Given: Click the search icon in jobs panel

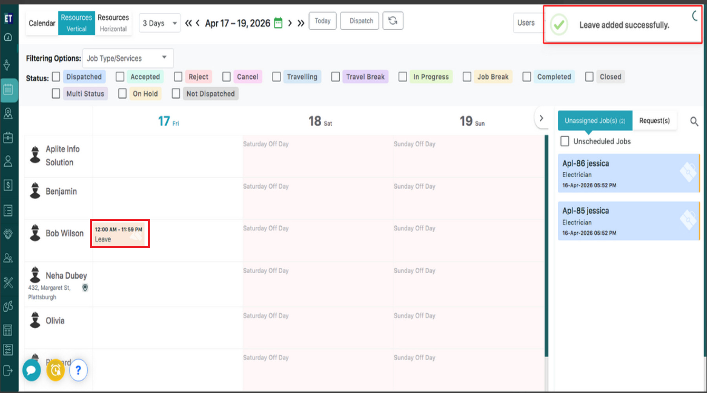Looking at the screenshot, I should tap(694, 121).
